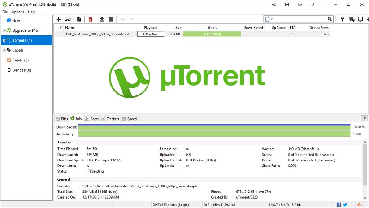
Task: Open the search provider dropdown
Action: (x=269, y=19)
